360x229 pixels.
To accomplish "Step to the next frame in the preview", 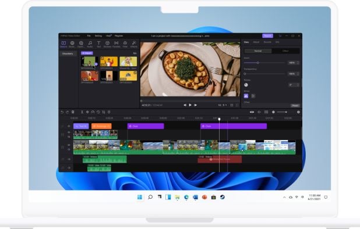I will click(x=196, y=105).
